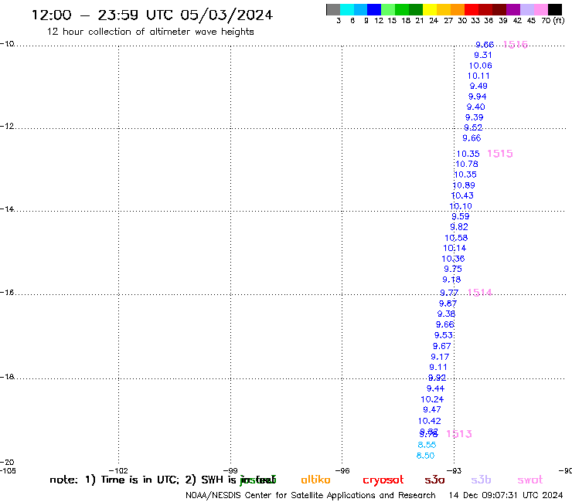Click the wave height value '9.59'
The width and height of the screenshot is (572, 502).
[x=461, y=216]
